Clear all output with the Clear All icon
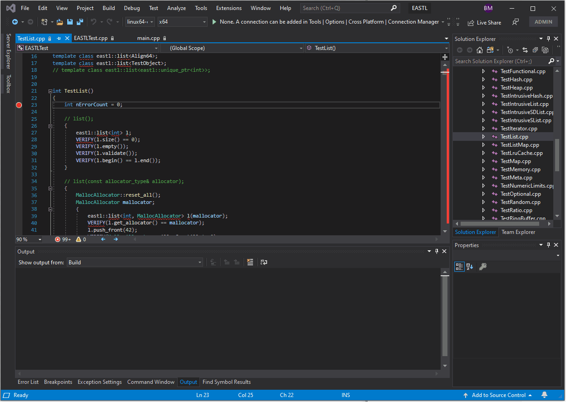Viewport: 566px width, 402px height. (250, 262)
